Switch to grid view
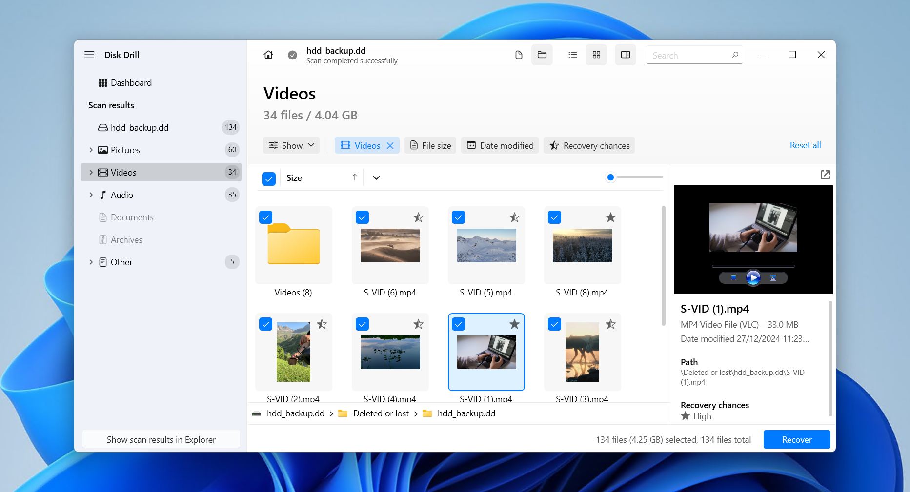Image resolution: width=910 pixels, height=492 pixels. pos(596,55)
